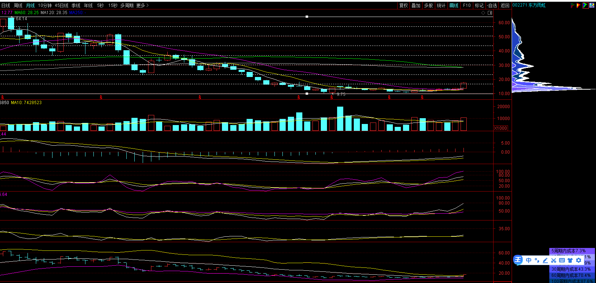The height and width of the screenshot is (283, 596).
Task: Switch to the 年线 yearly tab
Action: point(88,5)
